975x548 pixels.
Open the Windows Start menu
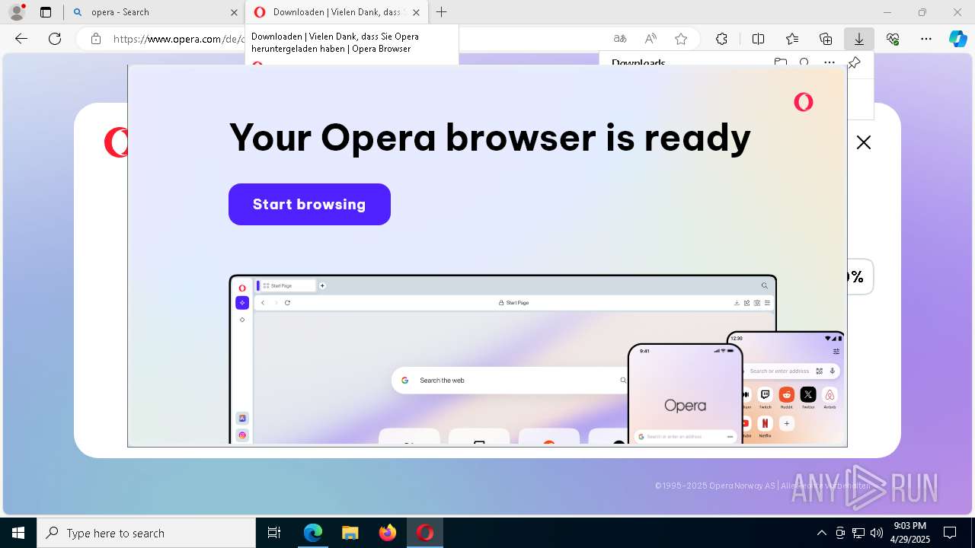click(x=18, y=533)
